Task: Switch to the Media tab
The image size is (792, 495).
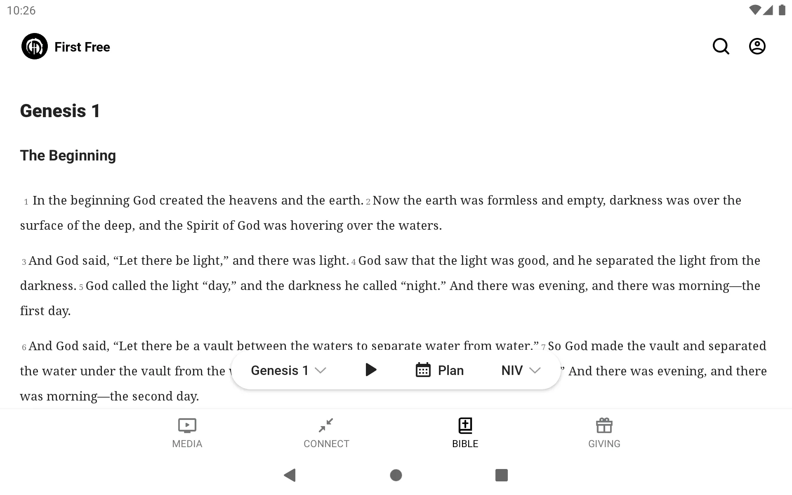Action: click(x=187, y=432)
